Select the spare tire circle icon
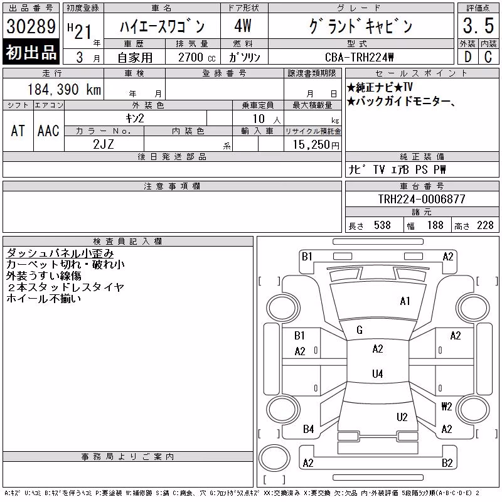The height and width of the screenshot is (502, 502). point(274,458)
